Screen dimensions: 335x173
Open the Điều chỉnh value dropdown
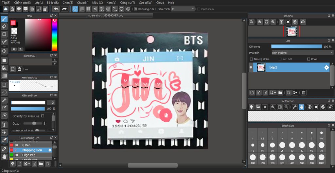point(183,9)
